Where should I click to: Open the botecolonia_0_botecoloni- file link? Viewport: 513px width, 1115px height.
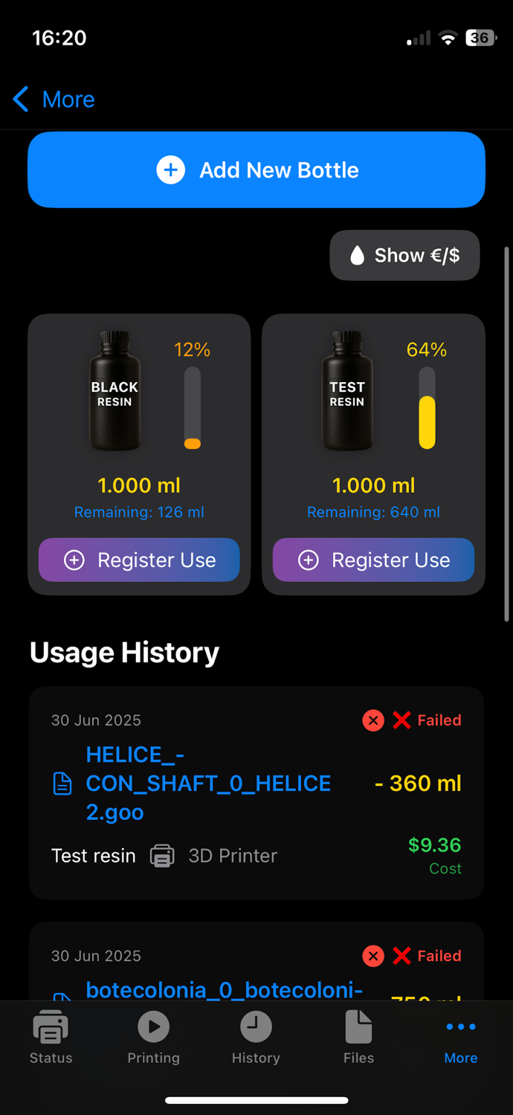coord(225,989)
